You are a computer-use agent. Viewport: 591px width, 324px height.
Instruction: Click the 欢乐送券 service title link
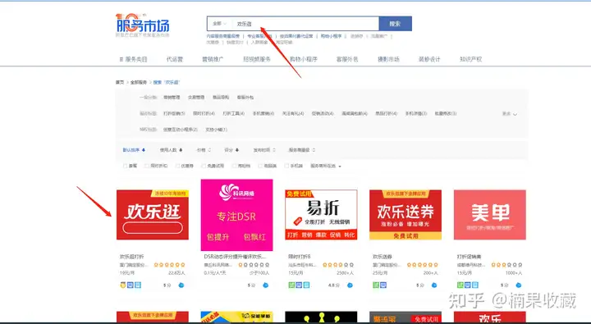point(383,257)
